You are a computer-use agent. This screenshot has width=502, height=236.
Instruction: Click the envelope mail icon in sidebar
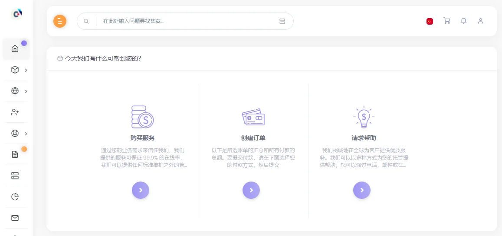point(15,218)
